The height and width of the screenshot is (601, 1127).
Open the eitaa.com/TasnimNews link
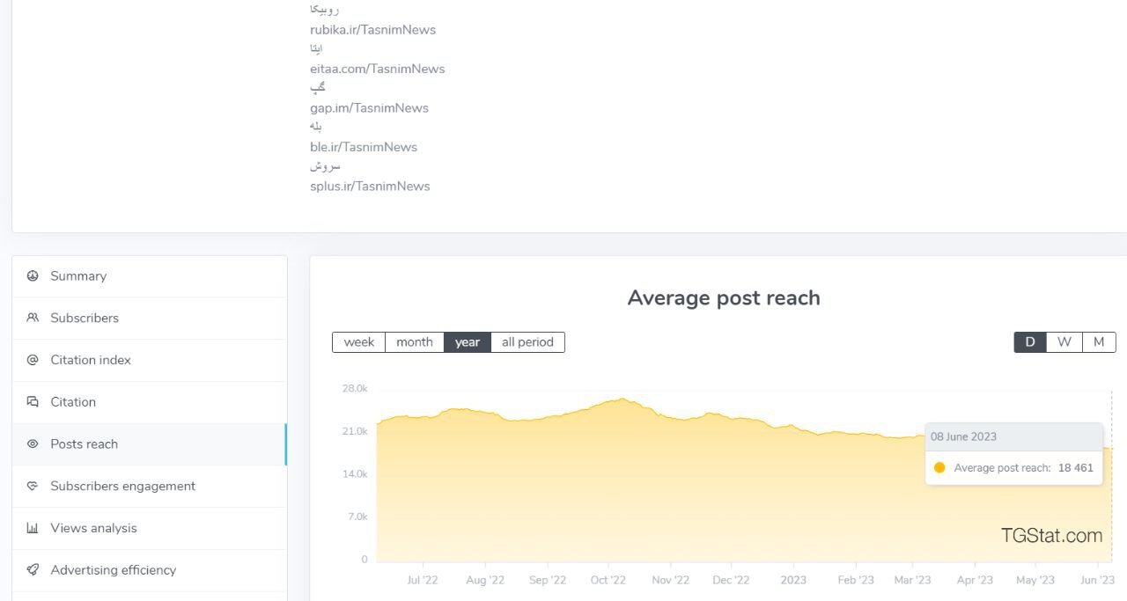(377, 69)
